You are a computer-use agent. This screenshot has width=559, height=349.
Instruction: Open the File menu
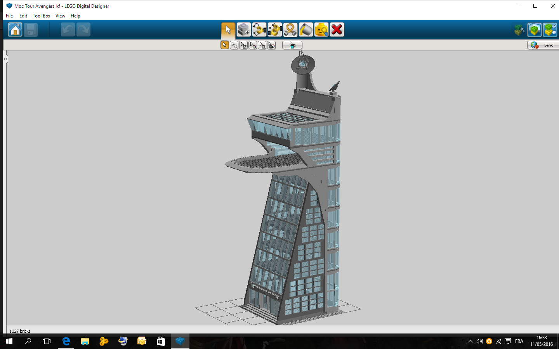click(x=9, y=16)
